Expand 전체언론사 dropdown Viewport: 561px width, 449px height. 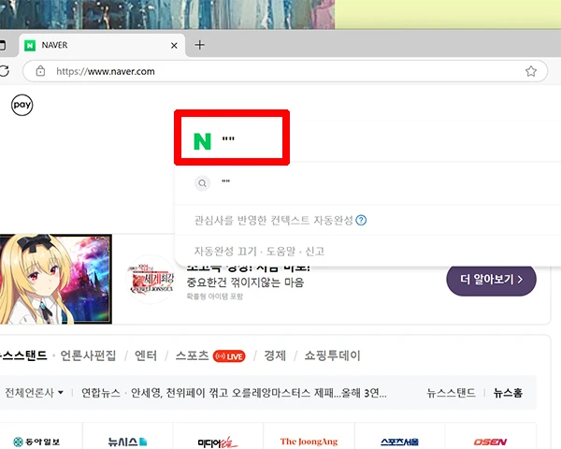click(35, 393)
